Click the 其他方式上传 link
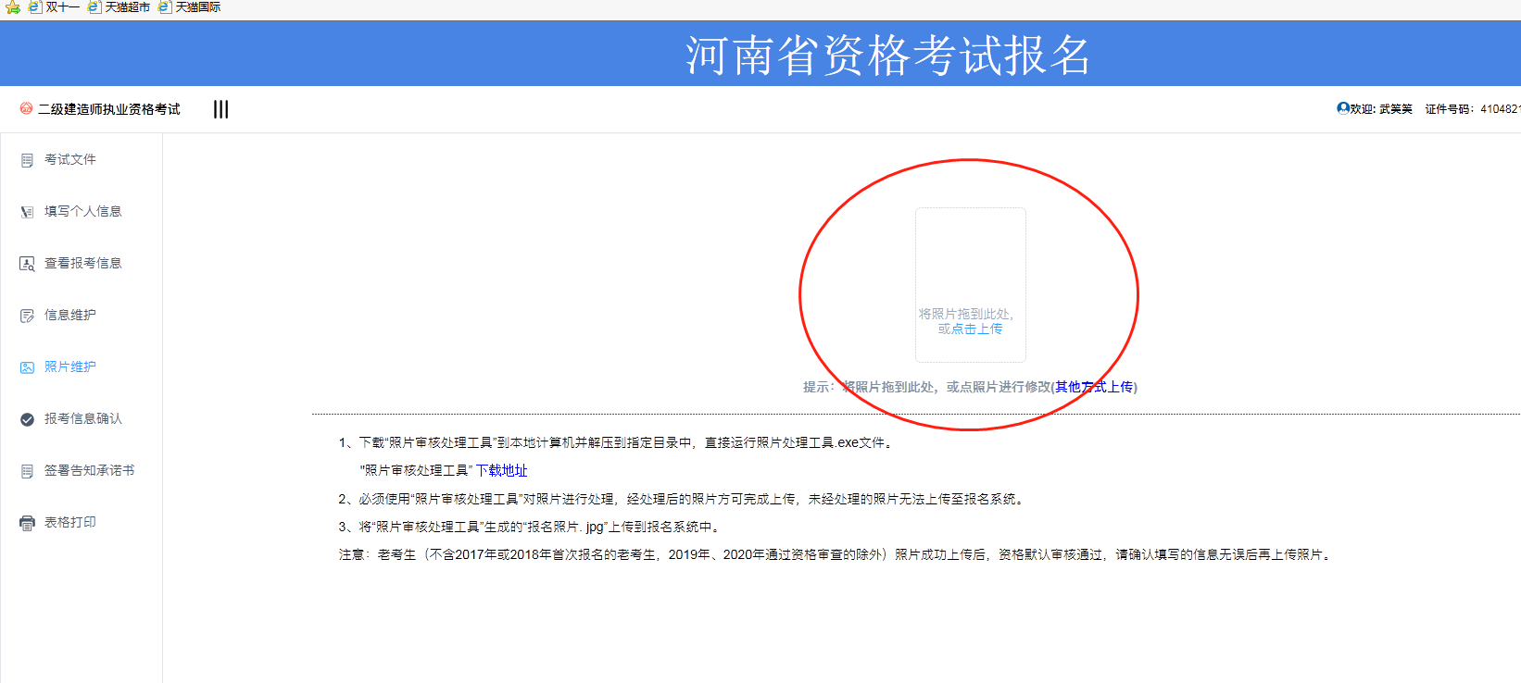 (1094, 387)
